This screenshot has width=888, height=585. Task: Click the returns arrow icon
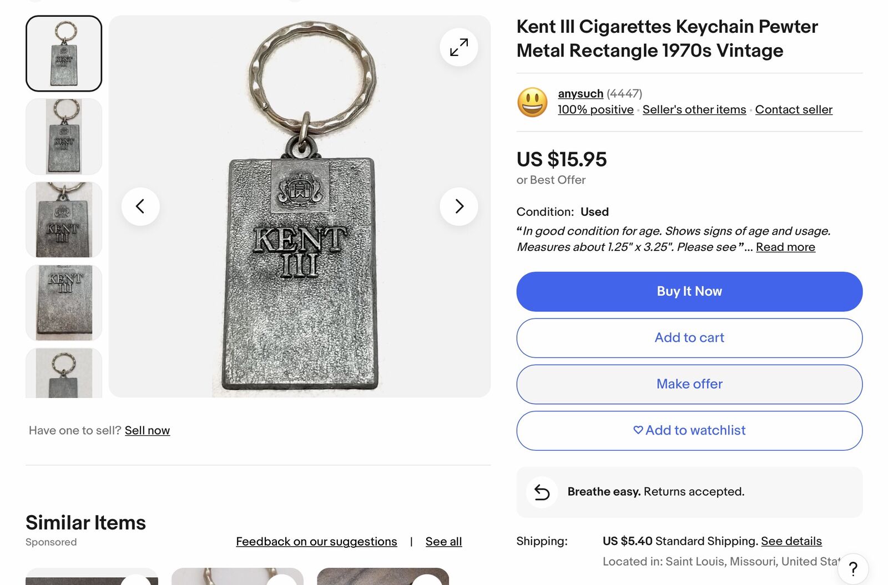coord(542,492)
